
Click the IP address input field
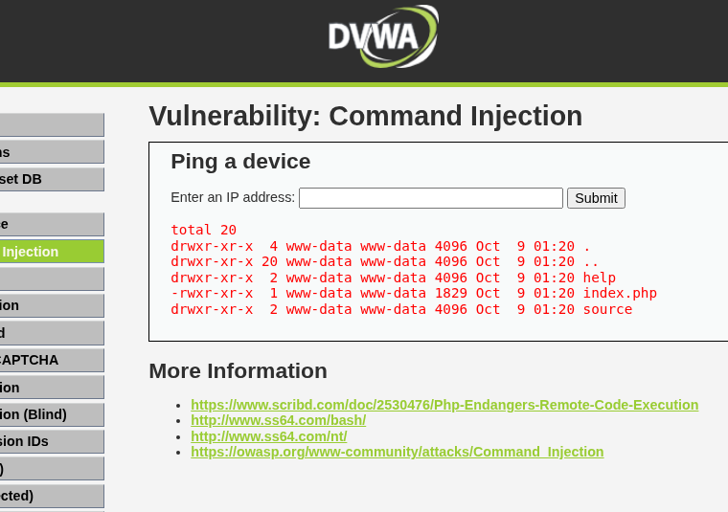[x=430, y=198]
